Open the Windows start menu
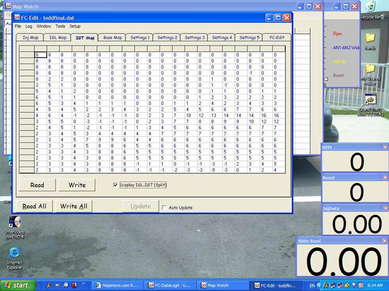This screenshot has height=291, width=389. (x=18, y=286)
